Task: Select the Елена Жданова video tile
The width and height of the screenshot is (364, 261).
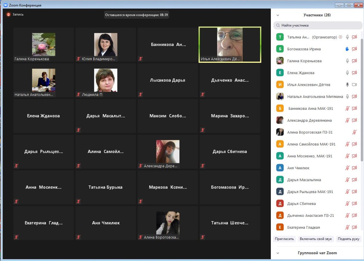Action: pyautogui.click(x=43, y=116)
